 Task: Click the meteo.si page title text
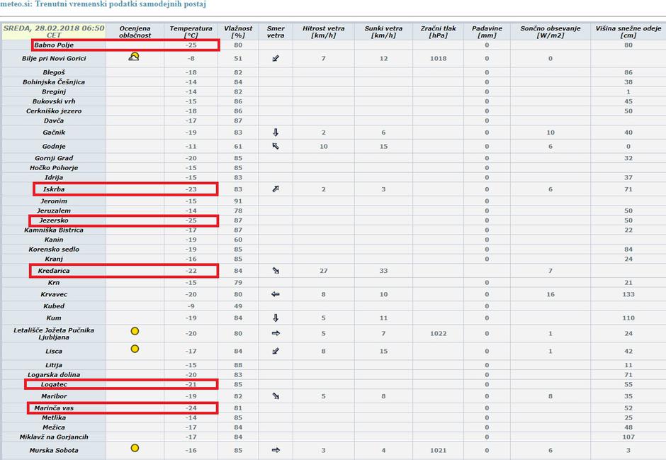103,6
